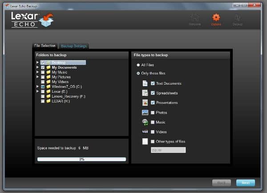Click the other file extensions input field
Screen dimensions: 267x193
click(168, 150)
